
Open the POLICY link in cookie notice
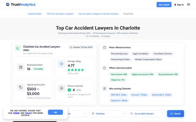pos(28,113)
